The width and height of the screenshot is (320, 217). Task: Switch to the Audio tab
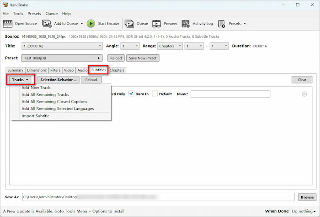tap(82, 70)
